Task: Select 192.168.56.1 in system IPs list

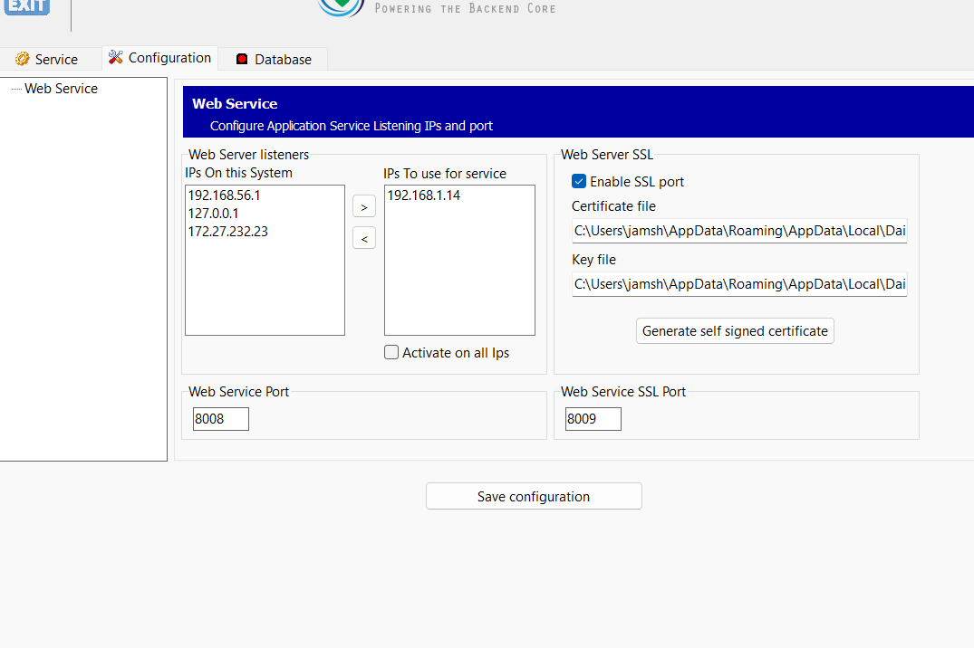Action: coord(224,195)
